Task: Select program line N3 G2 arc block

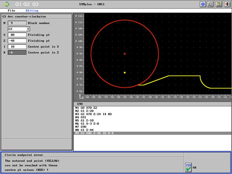Action: point(92,114)
